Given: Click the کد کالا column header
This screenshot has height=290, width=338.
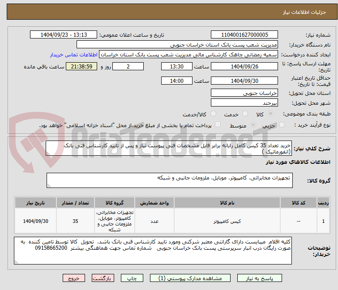Looking at the screenshot, I should (x=299, y=203).
